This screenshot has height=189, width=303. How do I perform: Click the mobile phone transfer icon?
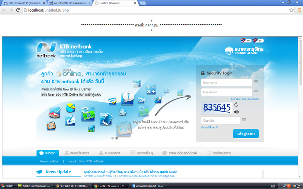(x=106, y=119)
